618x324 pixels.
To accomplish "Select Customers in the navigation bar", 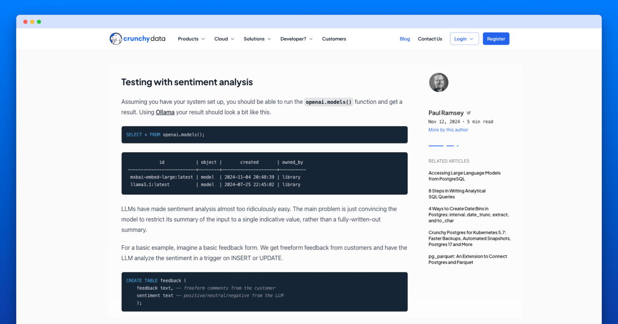I will pyautogui.click(x=334, y=39).
